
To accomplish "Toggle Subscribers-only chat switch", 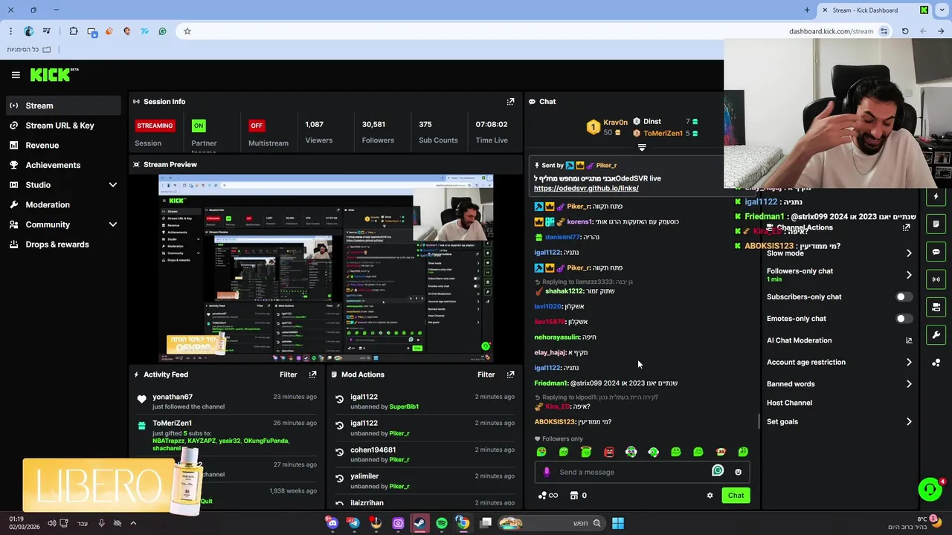I will pyautogui.click(x=904, y=296).
